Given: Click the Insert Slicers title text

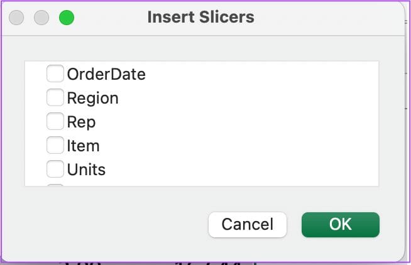Looking at the screenshot, I should pos(200,17).
